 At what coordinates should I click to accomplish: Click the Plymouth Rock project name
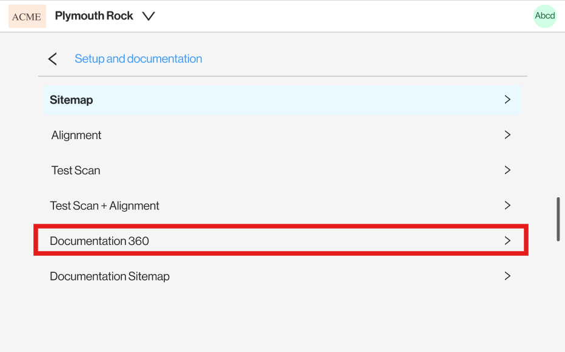(94, 16)
